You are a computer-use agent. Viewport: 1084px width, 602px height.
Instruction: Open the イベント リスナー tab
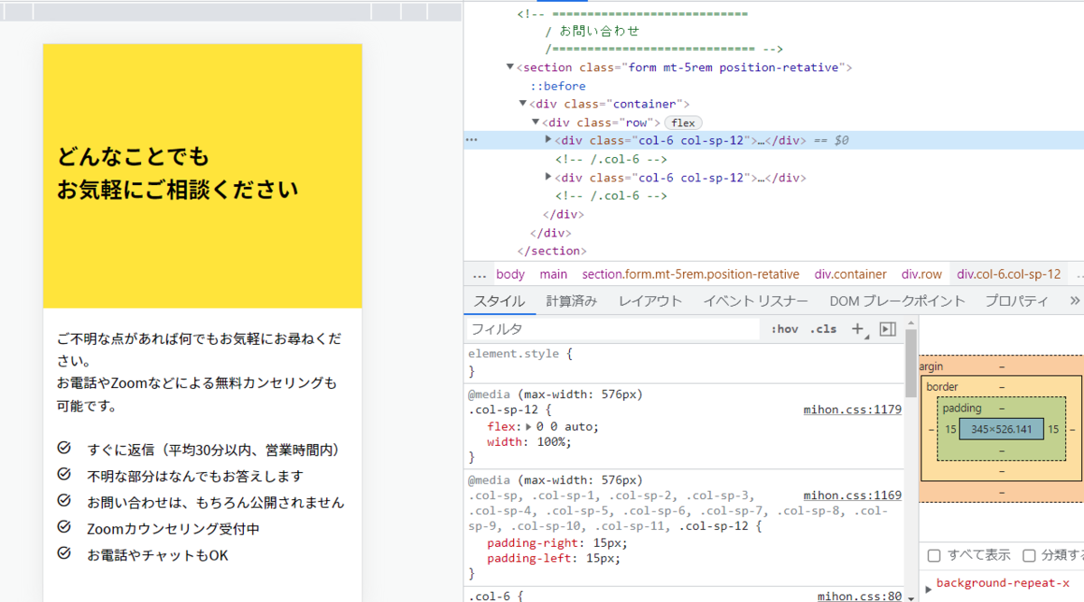click(755, 301)
